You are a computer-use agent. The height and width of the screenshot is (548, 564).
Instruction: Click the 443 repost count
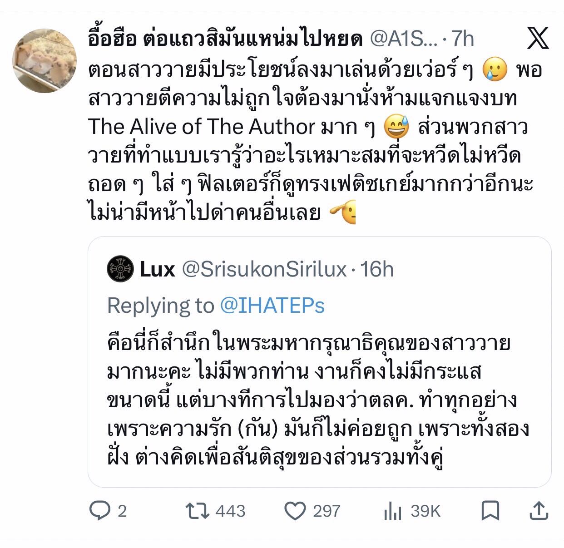coord(230,511)
